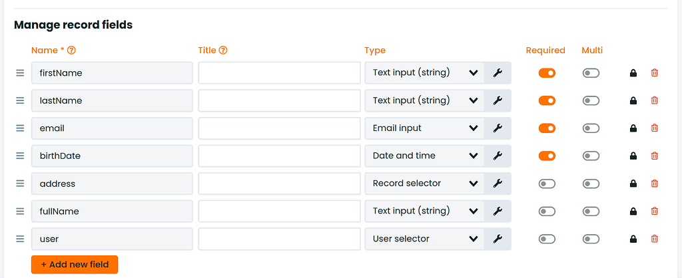This screenshot has width=682, height=278.
Task: Open Record selector type dropdown
Action: coord(424,184)
